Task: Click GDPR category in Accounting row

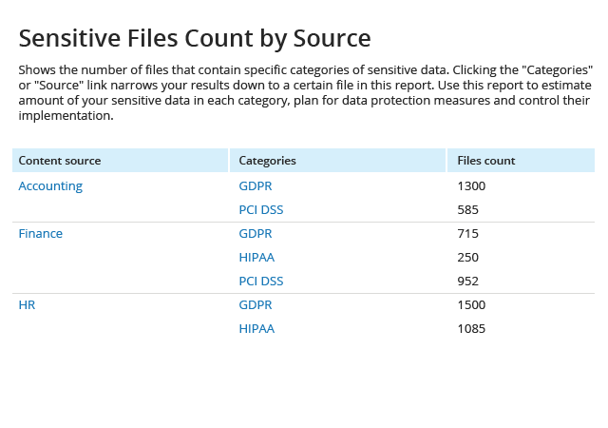Action: click(256, 186)
